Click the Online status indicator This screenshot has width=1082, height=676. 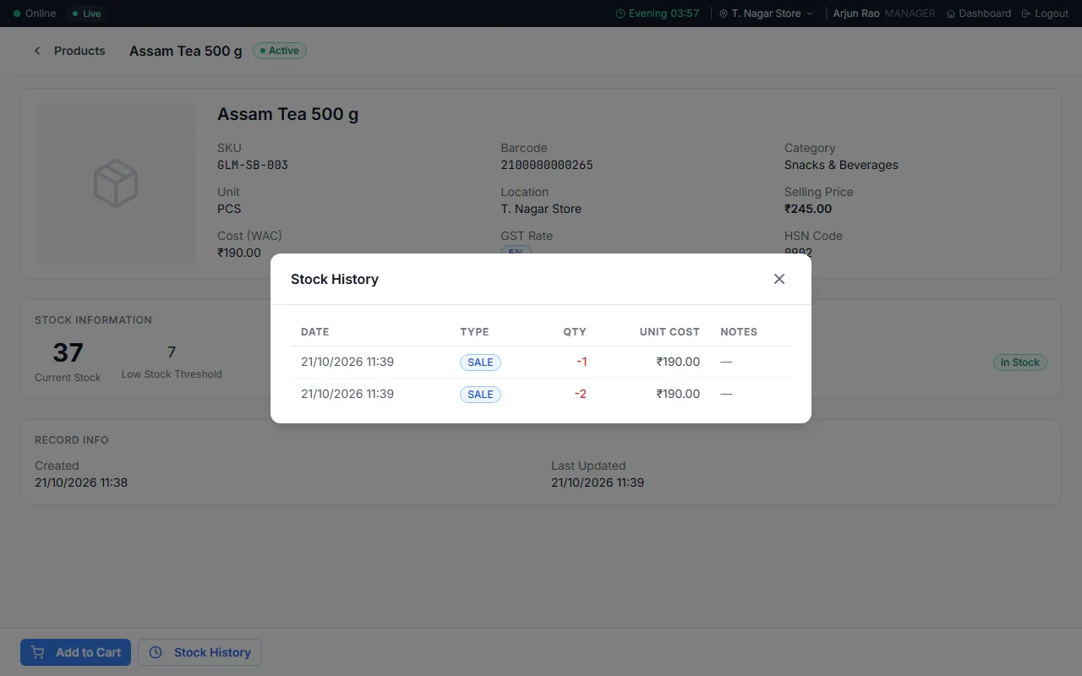coord(35,14)
